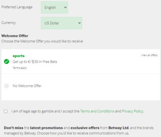Check the legal age to gamble checkbox
The height and width of the screenshot is (137, 161).
[6, 111]
